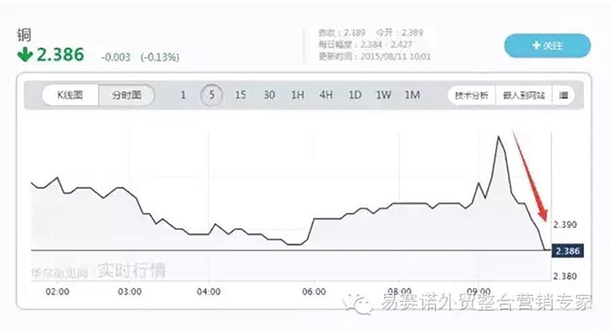The height and width of the screenshot is (332, 611).
Task: Set the interval to 1H
Action: pos(297,95)
